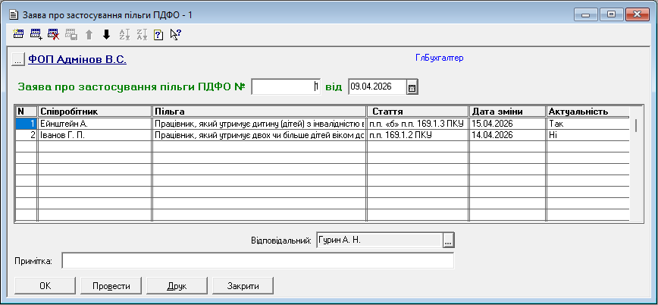The width and height of the screenshot is (658, 305).
Task: Delete row using the red X icon
Action: coord(53,34)
